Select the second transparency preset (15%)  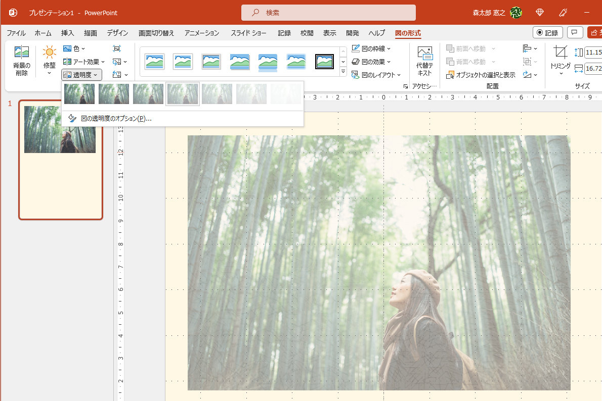tap(114, 94)
